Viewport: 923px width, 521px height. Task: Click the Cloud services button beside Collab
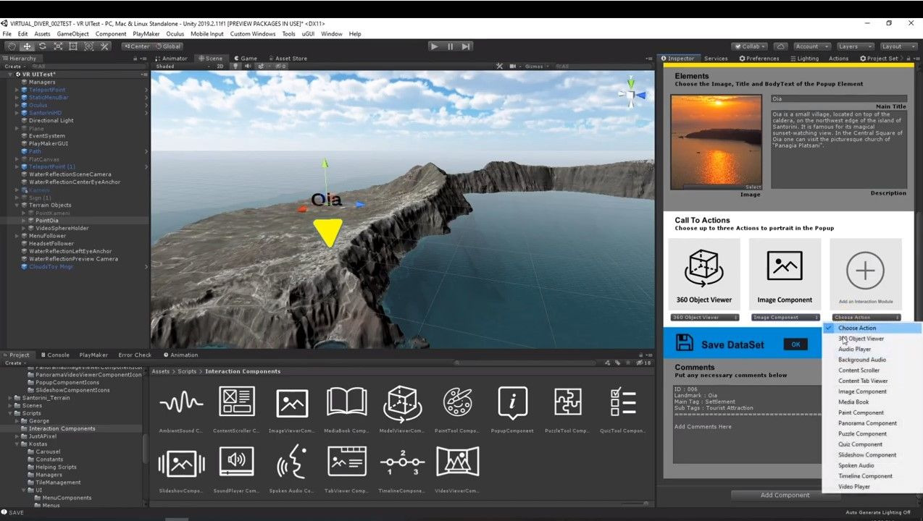[780, 46]
